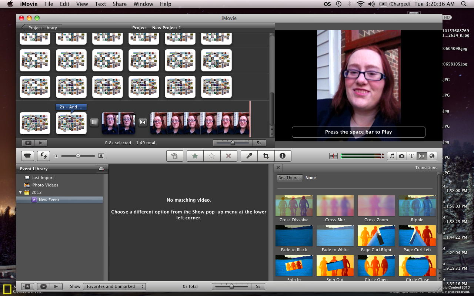Open the Help menu
This screenshot has height=296, width=474.
tap(166, 4)
